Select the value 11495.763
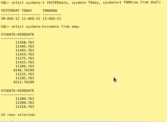Image resolution: width=167 pixels, height=122 pixels. coord(25,46)
